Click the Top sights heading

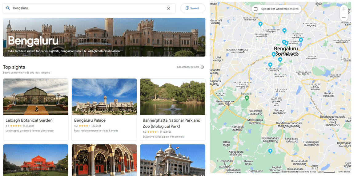click(x=14, y=67)
